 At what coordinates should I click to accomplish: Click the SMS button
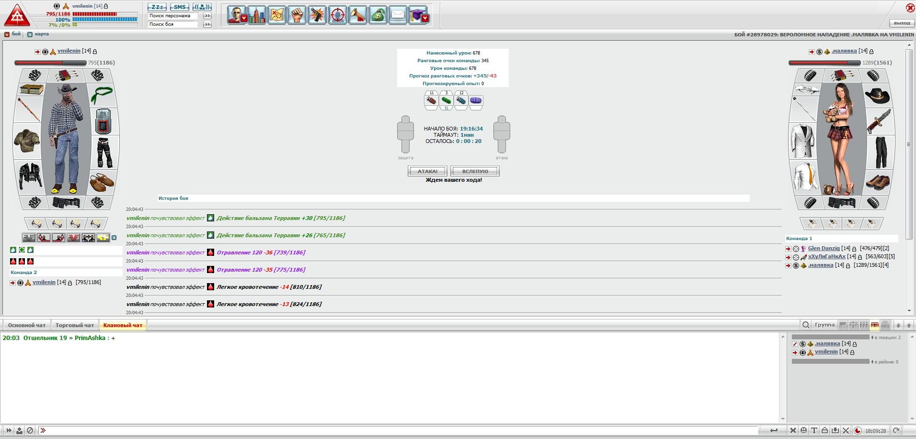coord(180,7)
